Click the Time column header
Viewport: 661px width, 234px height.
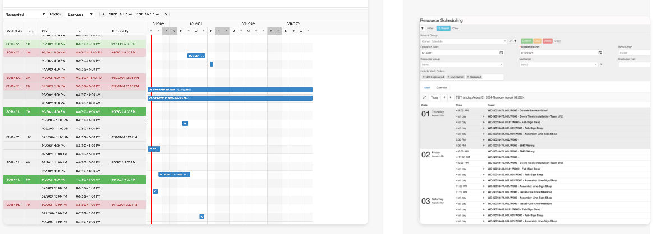458,105
